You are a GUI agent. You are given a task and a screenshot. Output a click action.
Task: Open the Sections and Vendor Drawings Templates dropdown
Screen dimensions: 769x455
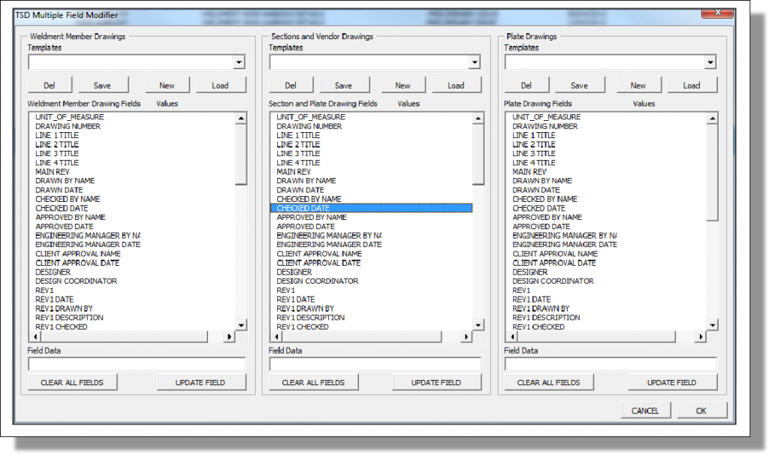pos(475,62)
